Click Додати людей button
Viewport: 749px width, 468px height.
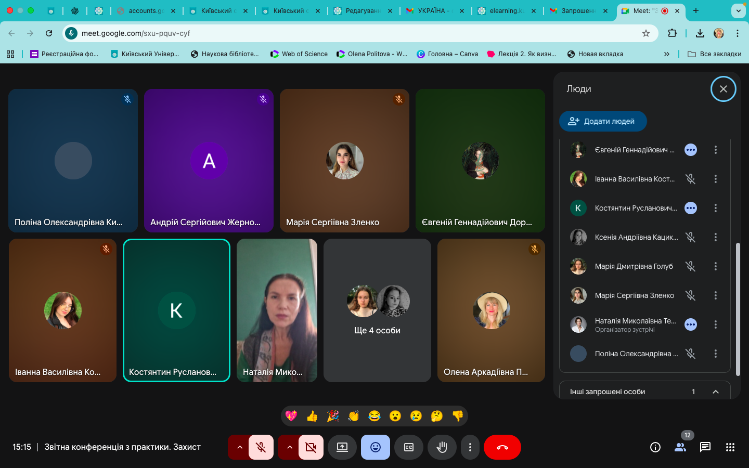[603, 121]
